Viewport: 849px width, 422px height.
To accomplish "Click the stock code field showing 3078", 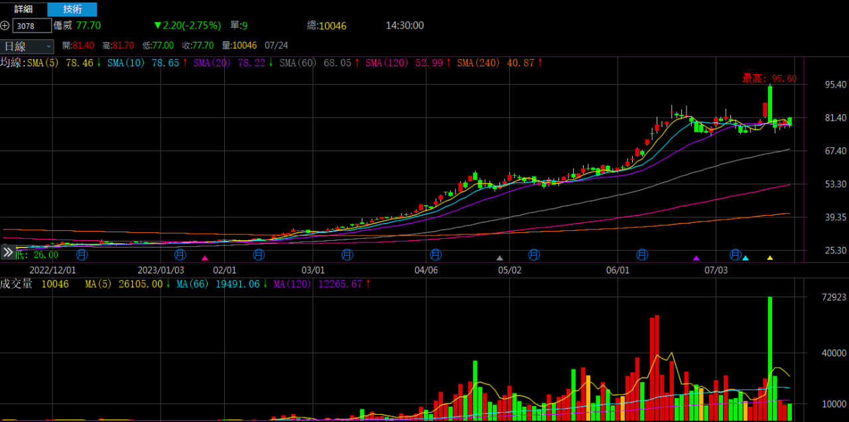I will click(32, 26).
